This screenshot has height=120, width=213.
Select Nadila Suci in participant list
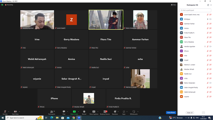[x=195, y=74]
